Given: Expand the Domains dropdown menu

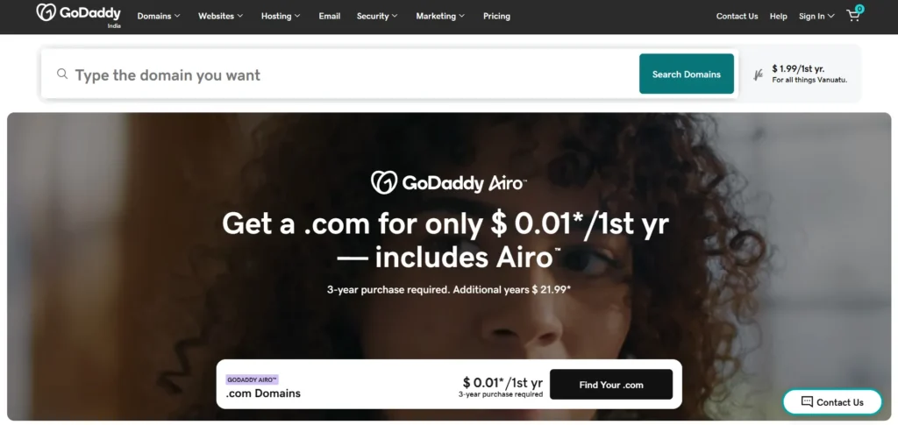Looking at the screenshot, I should 159,16.
